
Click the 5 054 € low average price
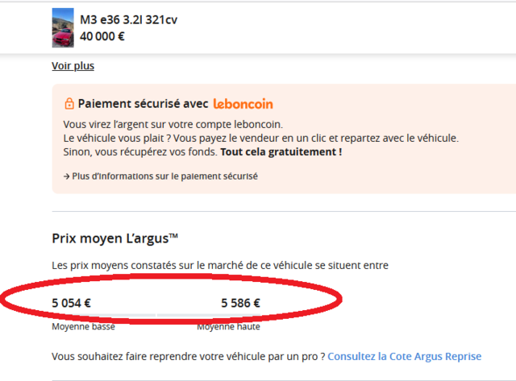tap(72, 303)
